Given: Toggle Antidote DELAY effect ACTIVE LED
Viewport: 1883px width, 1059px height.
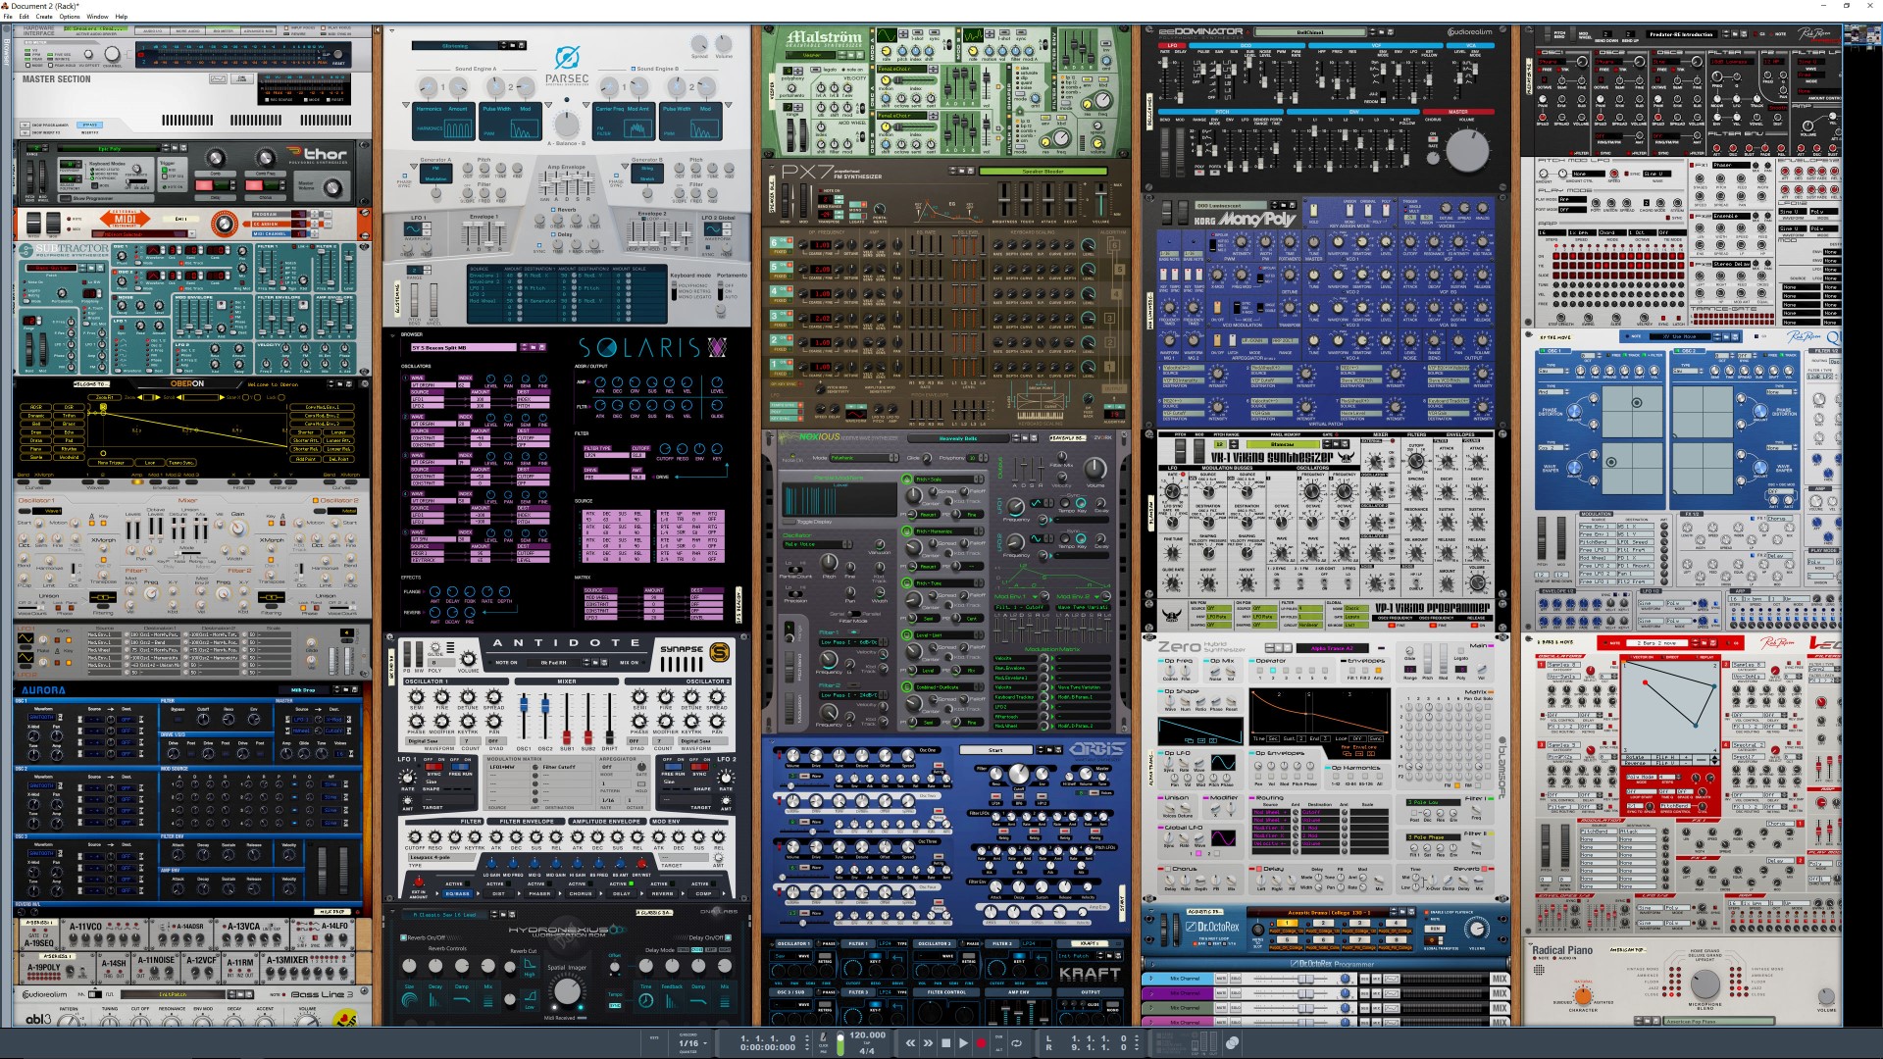Looking at the screenshot, I should [x=631, y=883].
